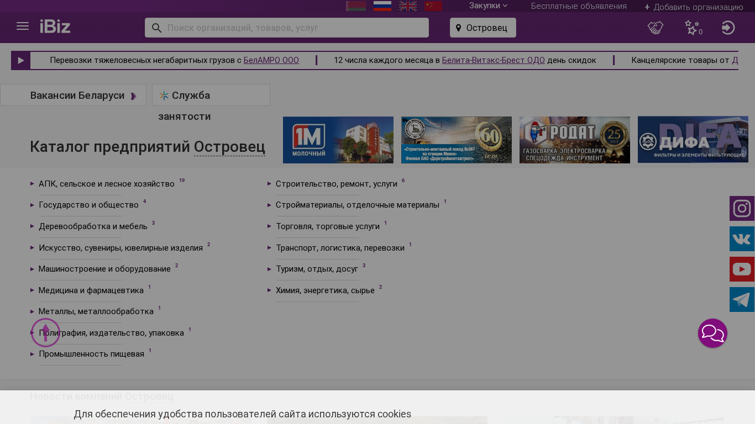Follow the БелАМРО ООО link
755x424 pixels.
tap(271, 60)
